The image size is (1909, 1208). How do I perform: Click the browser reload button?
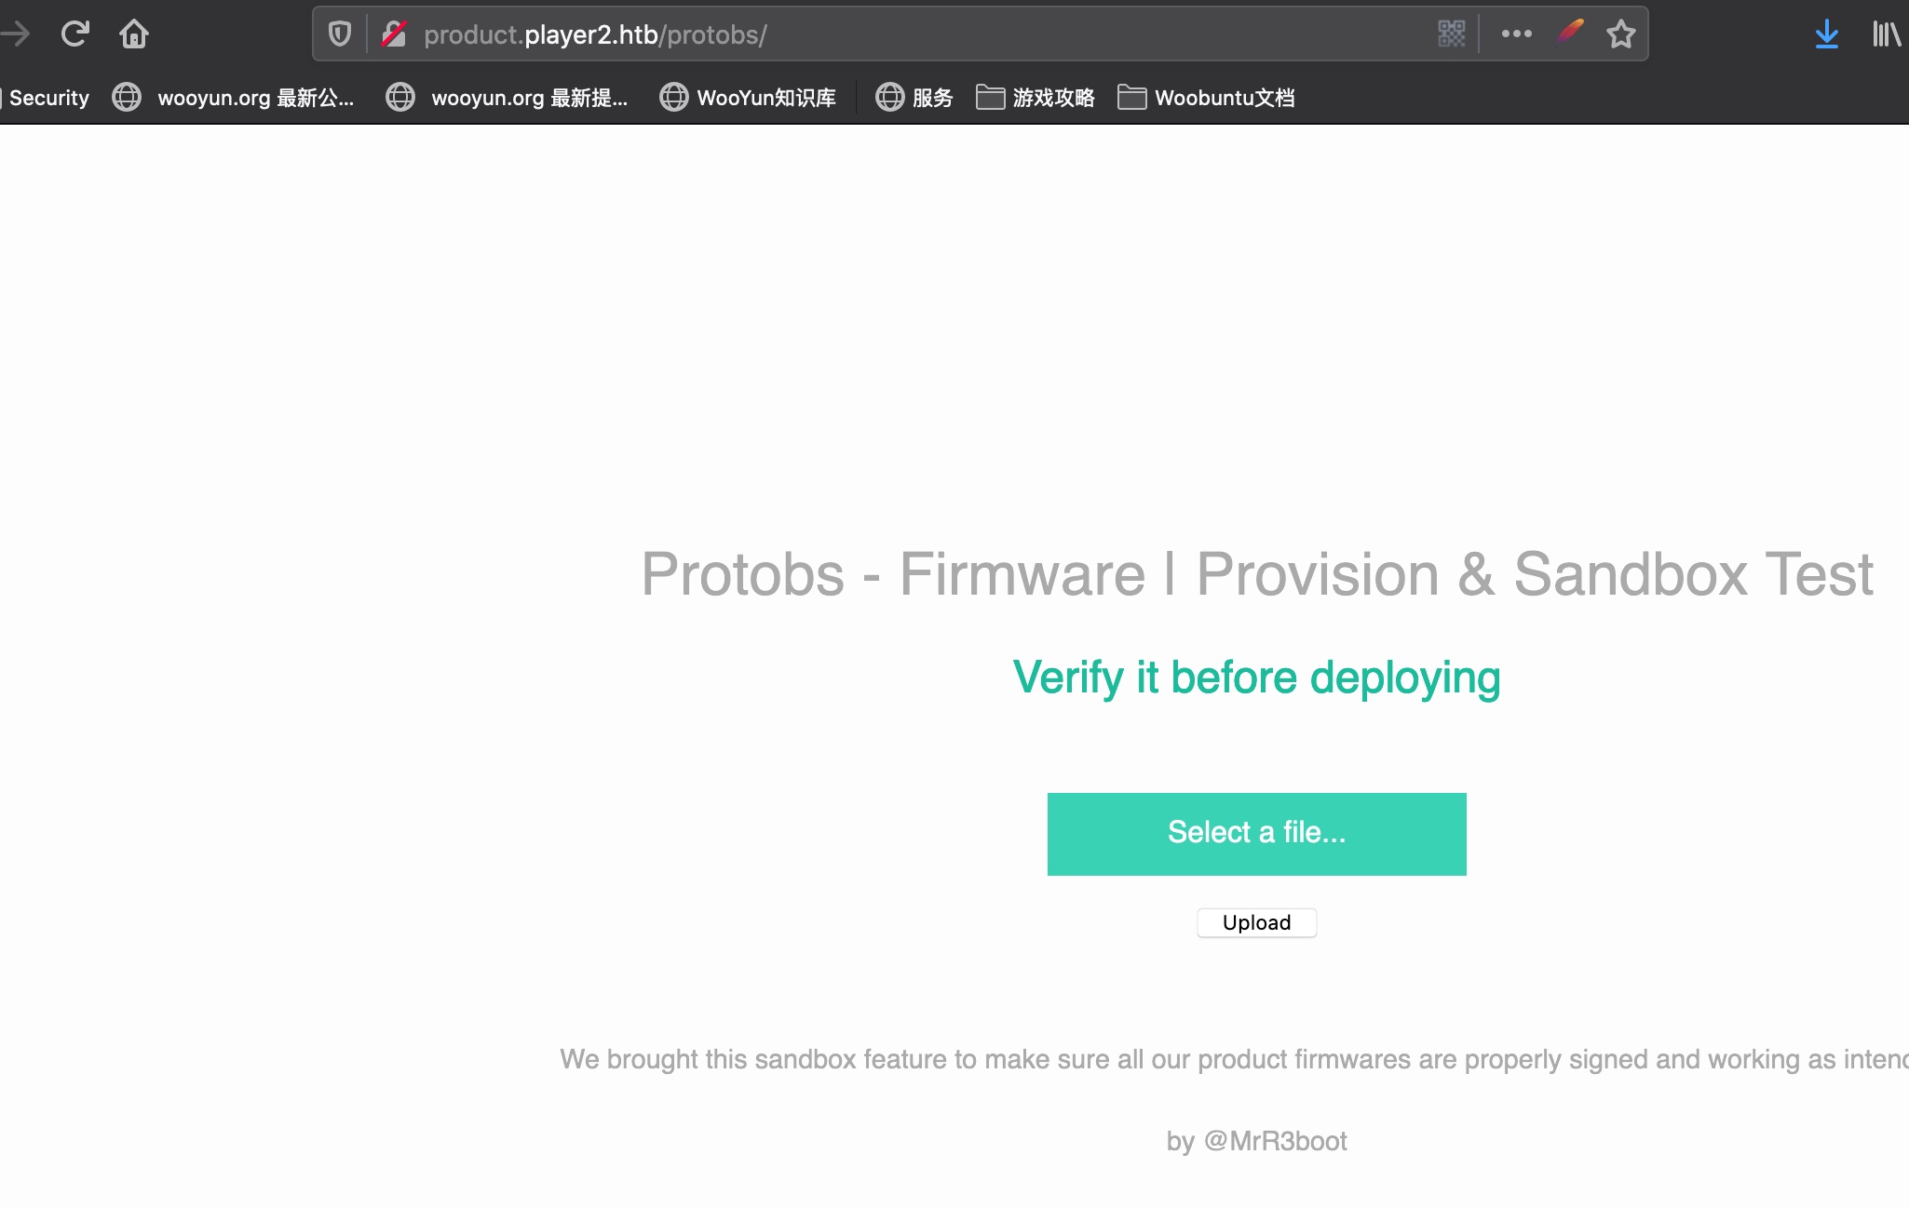[74, 34]
